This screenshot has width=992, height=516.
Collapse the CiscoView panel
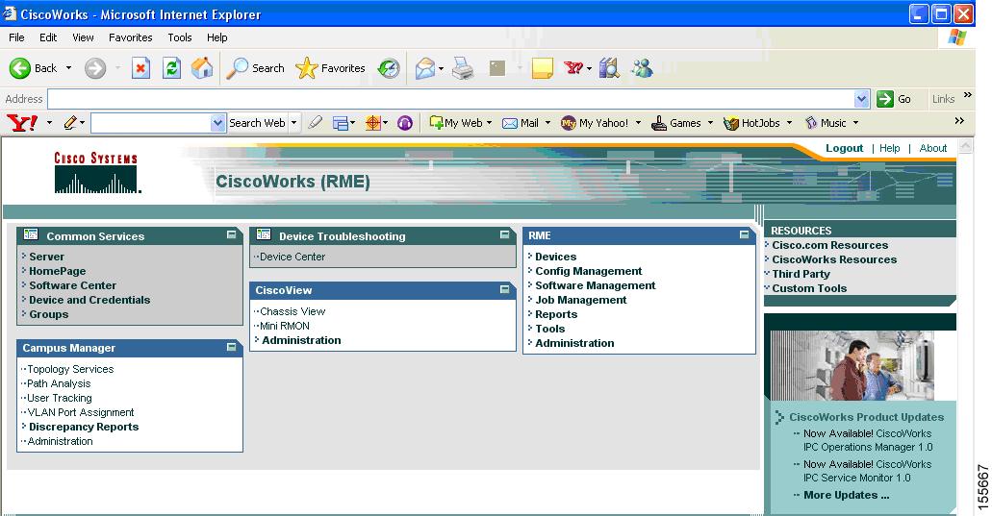[x=505, y=289]
